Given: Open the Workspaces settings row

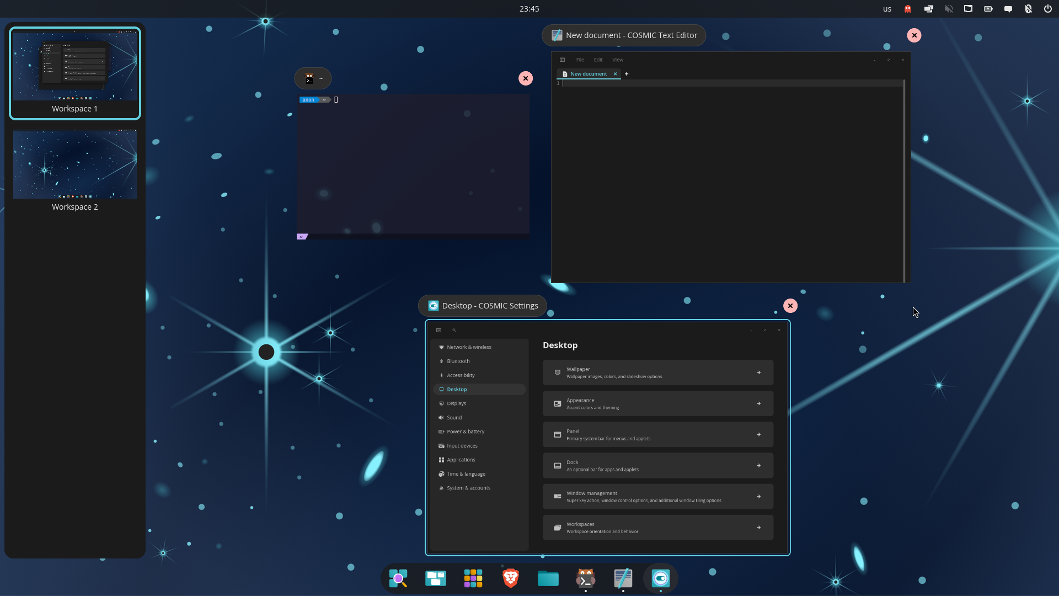Looking at the screenshot, I should pos(658,528).
